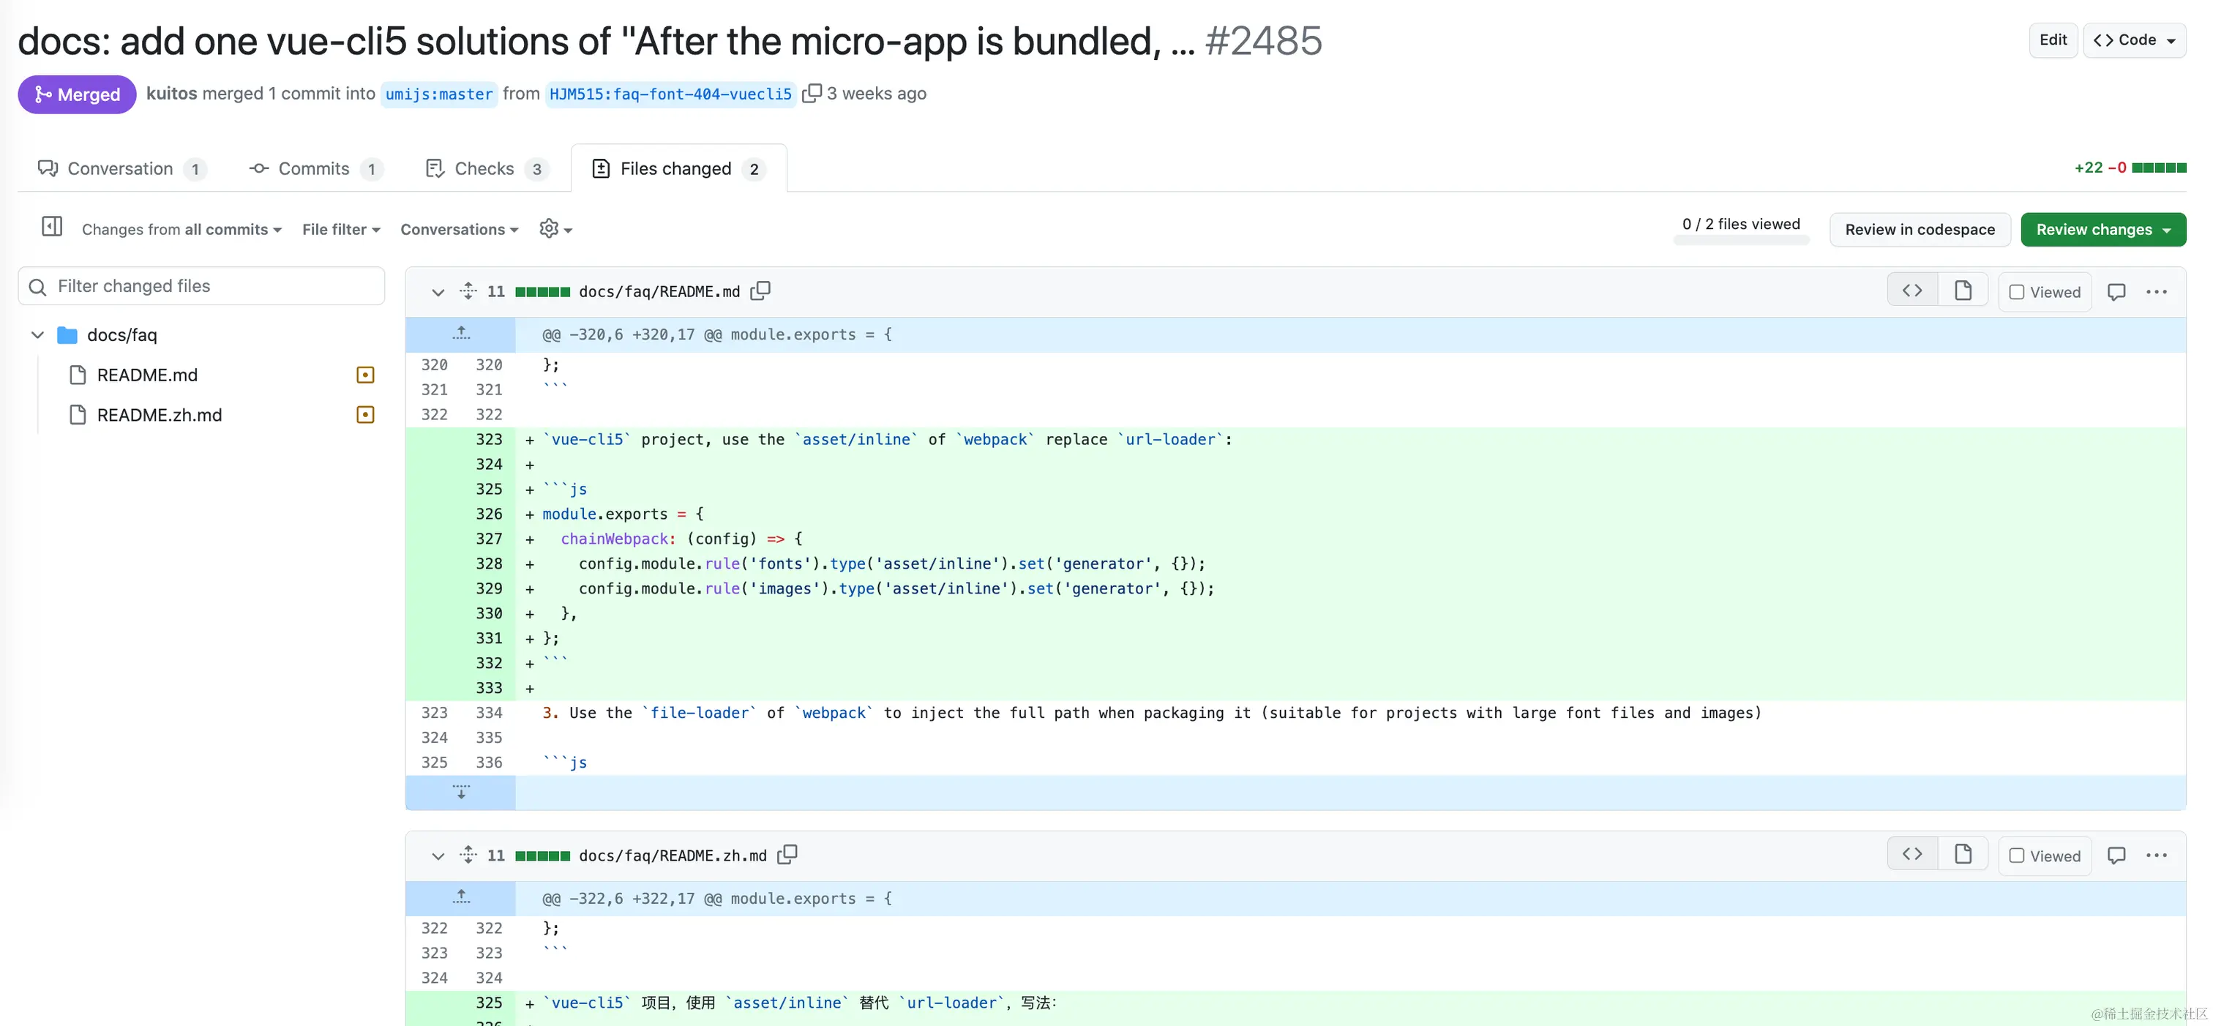Open the modified indicator for README.md in tree
2213x1026 pixels.
click(x=365, y=375)
